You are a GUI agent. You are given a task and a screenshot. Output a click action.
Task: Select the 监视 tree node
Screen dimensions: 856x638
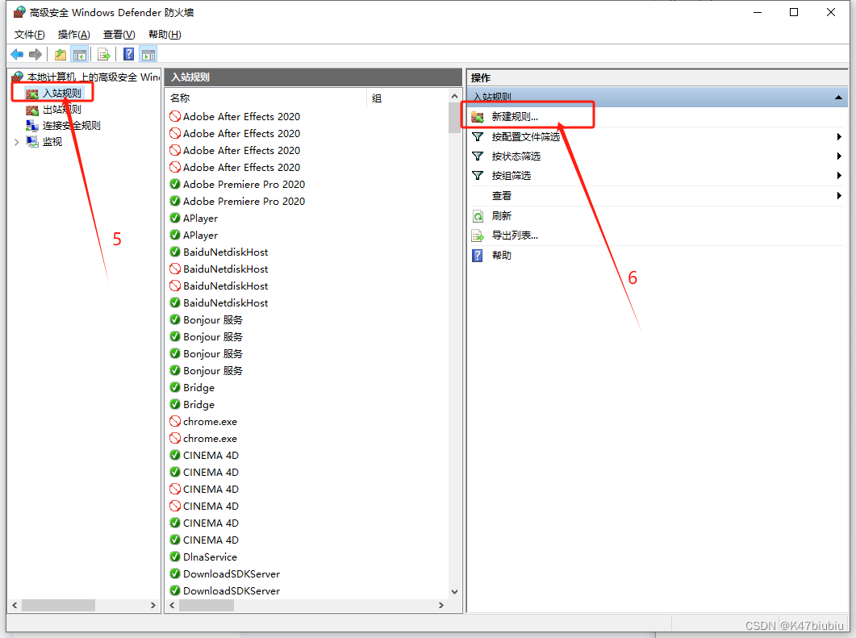pos(52,142)
